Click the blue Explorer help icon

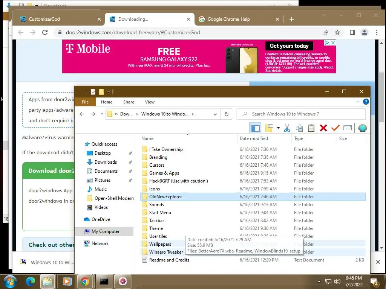366,102
